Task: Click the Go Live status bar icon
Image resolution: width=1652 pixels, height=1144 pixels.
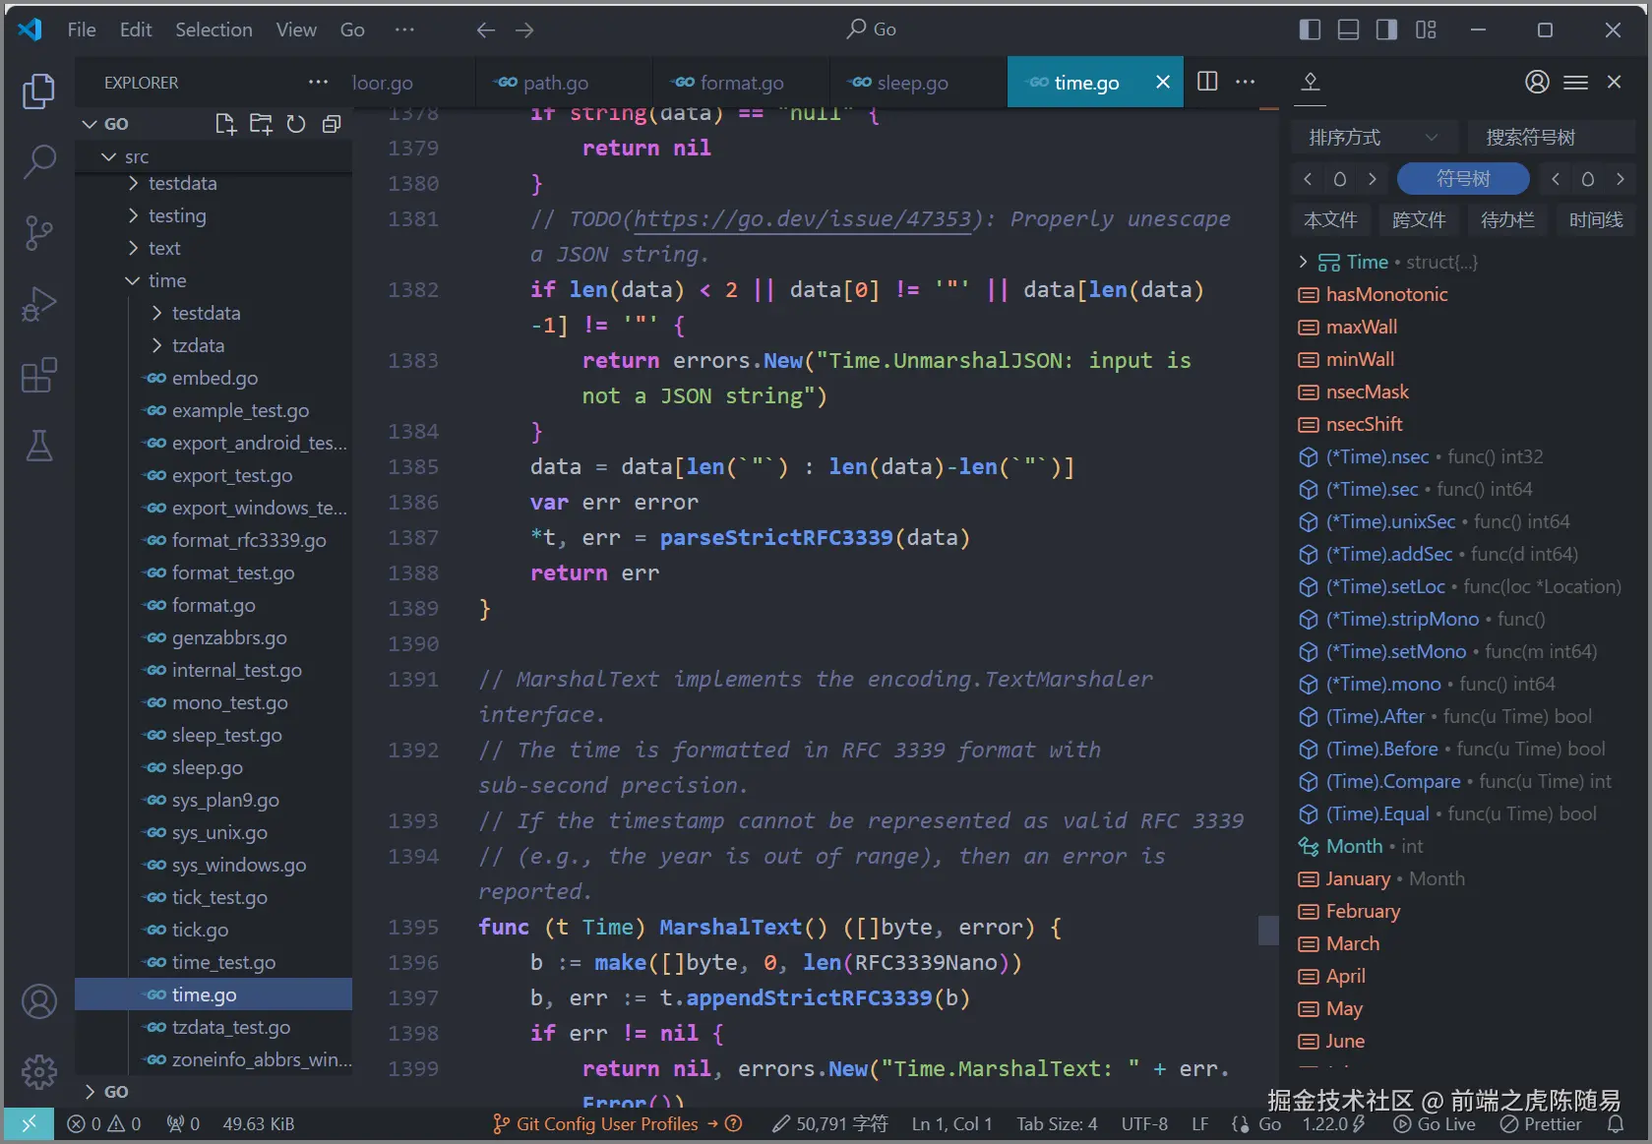Action: pyautogui.click(x=1435, y=1123)
